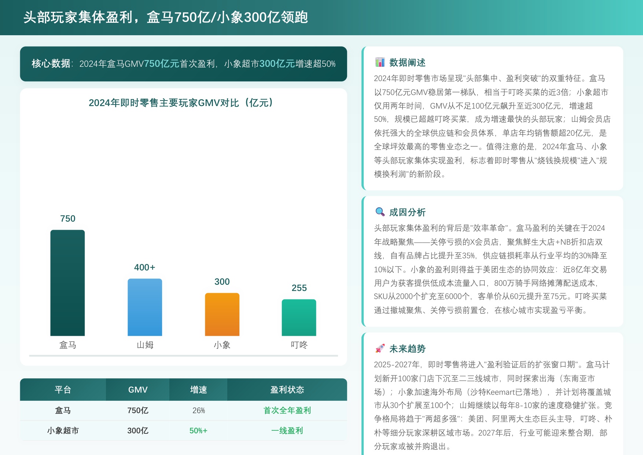This screenshot has width=643, height=455.
Task: Select the 平台 table header
Action: 63,390
